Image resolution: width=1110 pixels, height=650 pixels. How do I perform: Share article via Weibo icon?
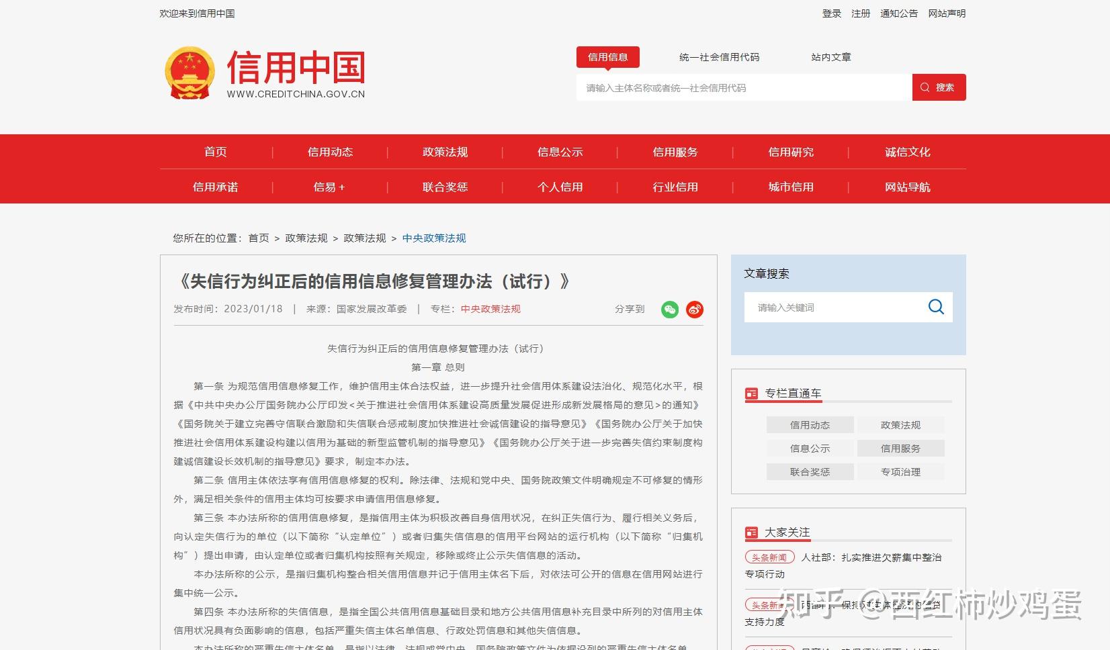click(x=694, y=310)
